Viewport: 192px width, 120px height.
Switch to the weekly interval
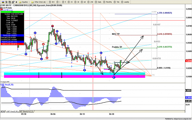pyautogui.click(x=125, y=2)
